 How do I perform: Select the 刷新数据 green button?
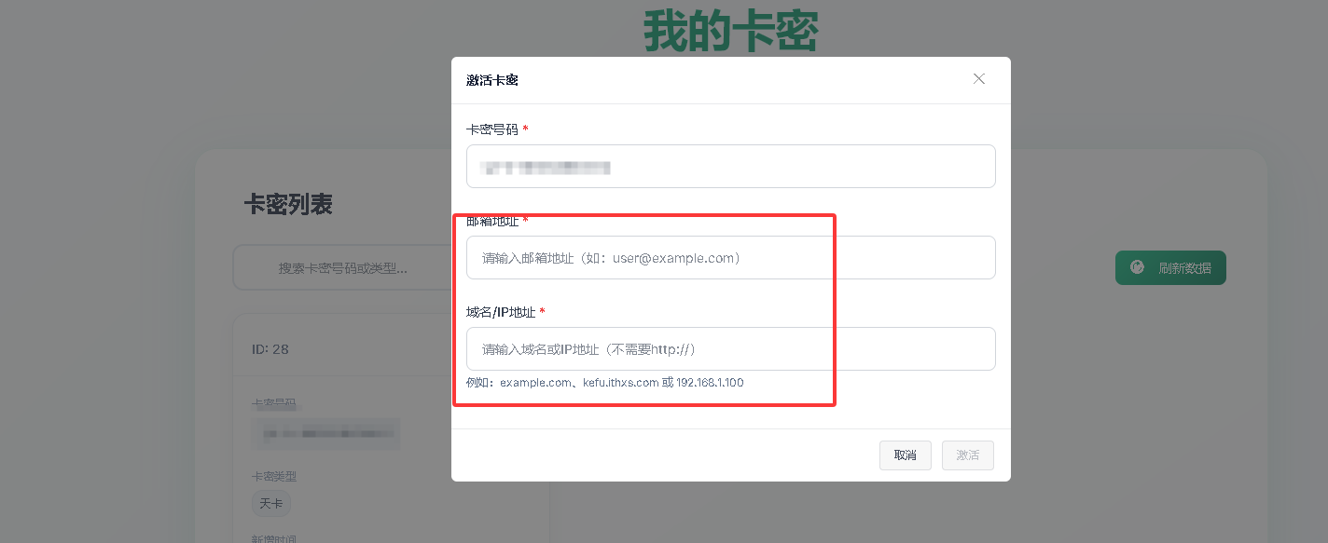click(1170, 267)
